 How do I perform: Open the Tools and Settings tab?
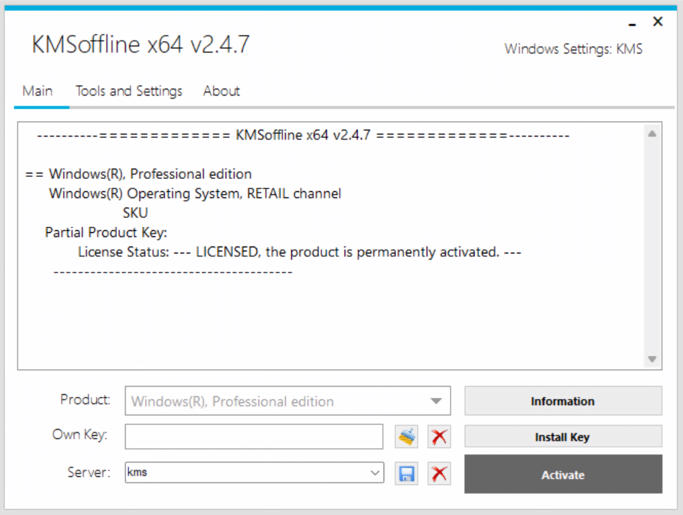click(129, 91)
